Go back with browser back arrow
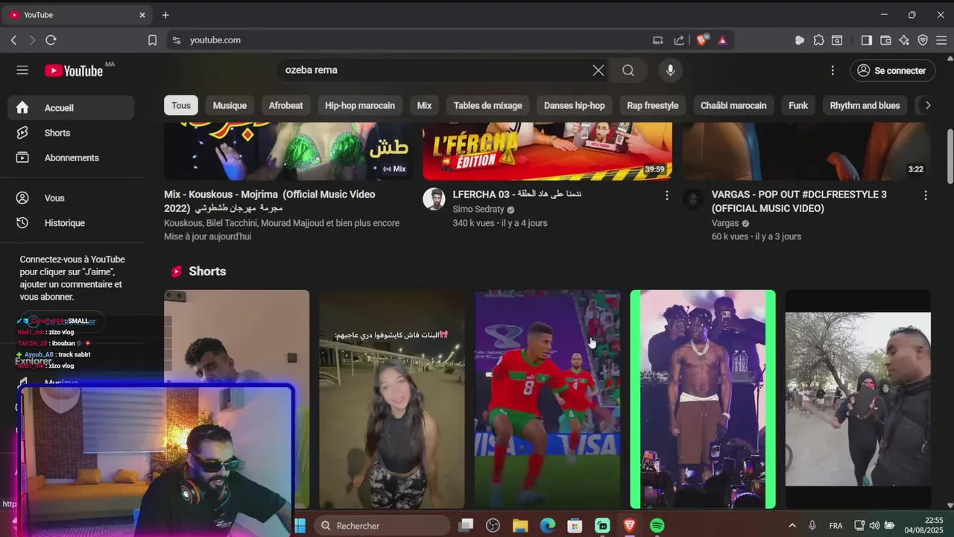Screen dimensions: 954x537 coord(13,40)
